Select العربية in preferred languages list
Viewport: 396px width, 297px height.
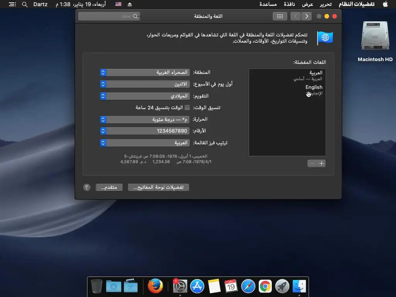pos(287,75)
